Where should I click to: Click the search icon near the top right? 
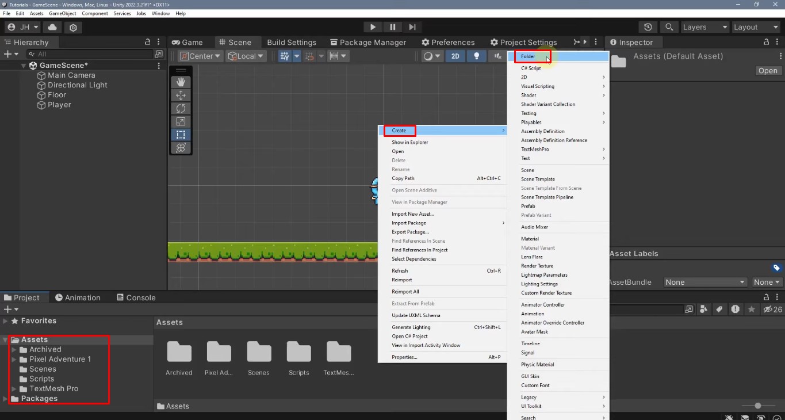pos(669,27)
